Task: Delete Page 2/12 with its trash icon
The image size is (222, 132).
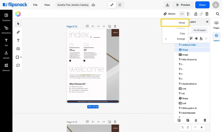Action: (115, 26)
